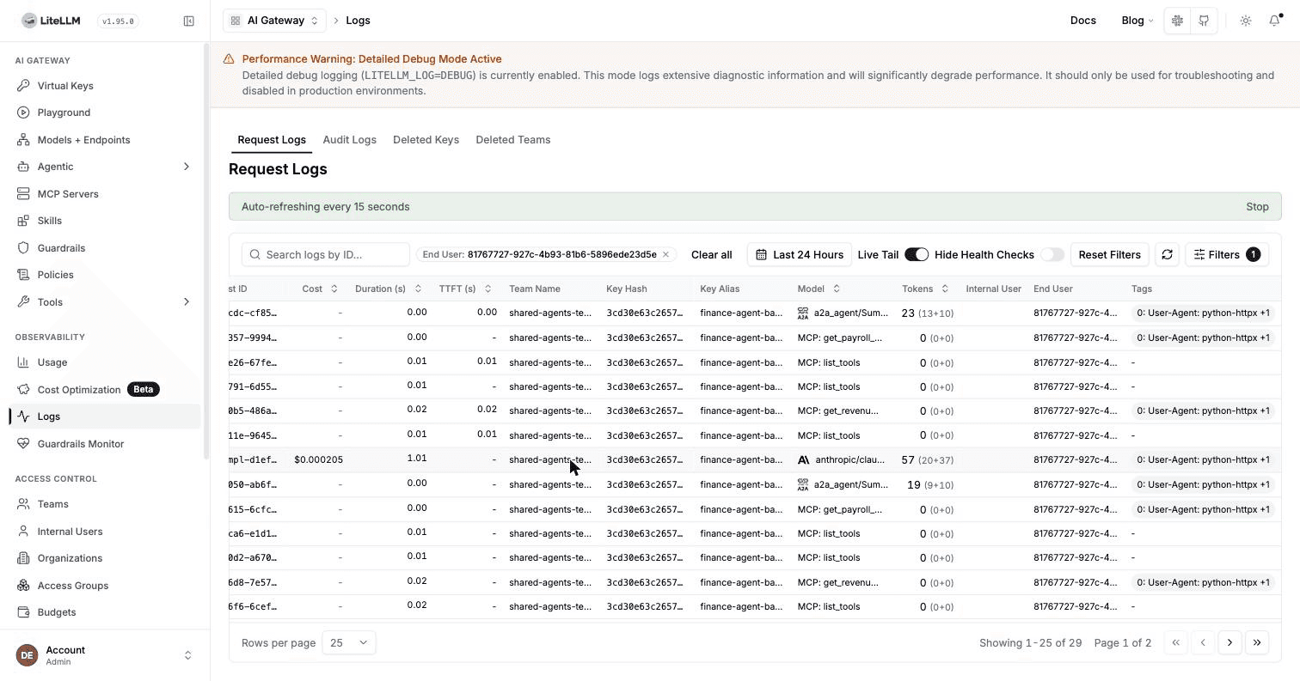This screenshot has height=681, width=1300.
Task: Open Last 24 Hours date range
Action: [x=800, y=255]
